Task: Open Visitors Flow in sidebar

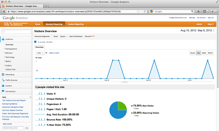Action: tap(10, 69)
